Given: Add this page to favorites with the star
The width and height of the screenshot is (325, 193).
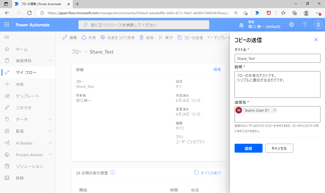Looking at the screenshot, I should click(245, 13).
